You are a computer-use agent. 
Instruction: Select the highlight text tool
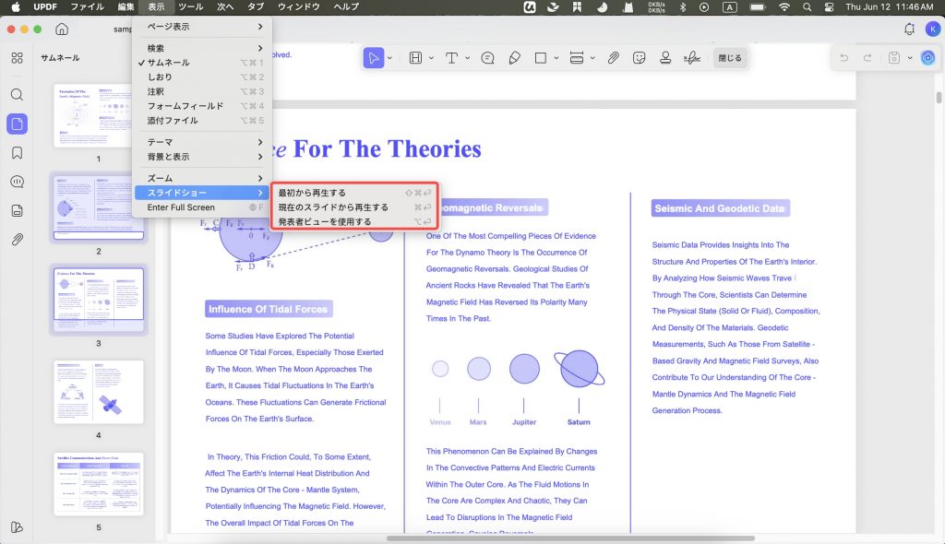[415, 58]
